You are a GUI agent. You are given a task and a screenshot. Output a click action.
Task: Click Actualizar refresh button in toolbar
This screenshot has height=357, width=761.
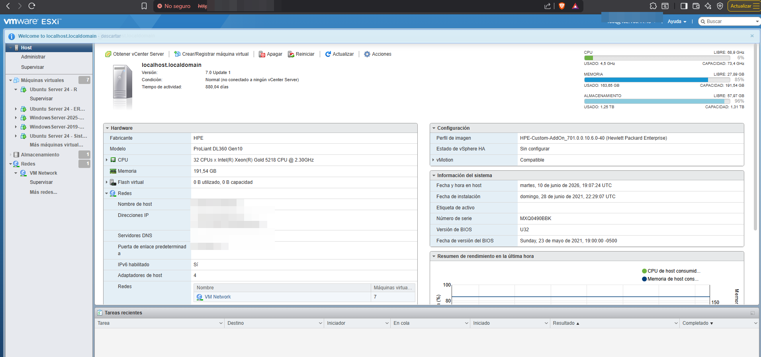(x=339, y=54)
